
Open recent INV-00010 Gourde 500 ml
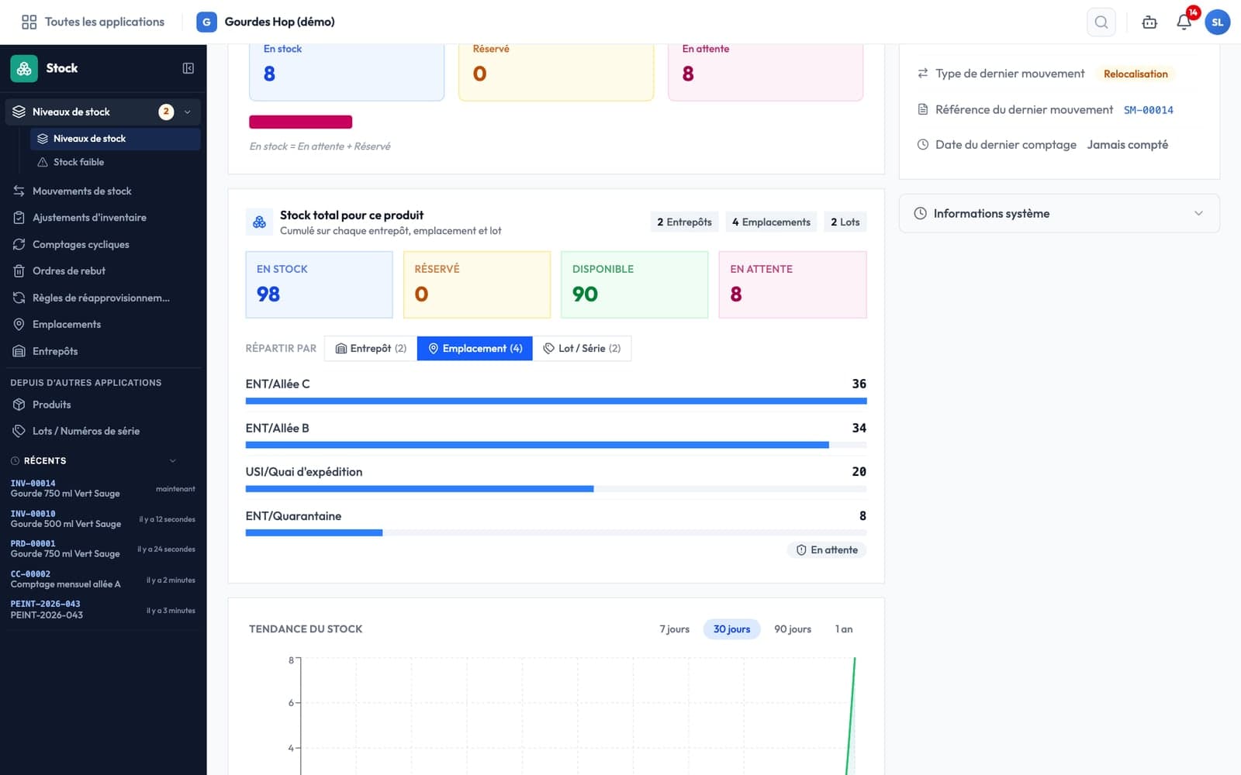(102, 518)
